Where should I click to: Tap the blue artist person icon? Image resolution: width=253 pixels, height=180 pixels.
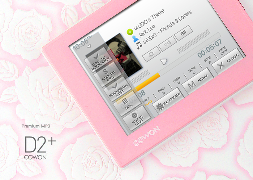click(x=135, y=39)
